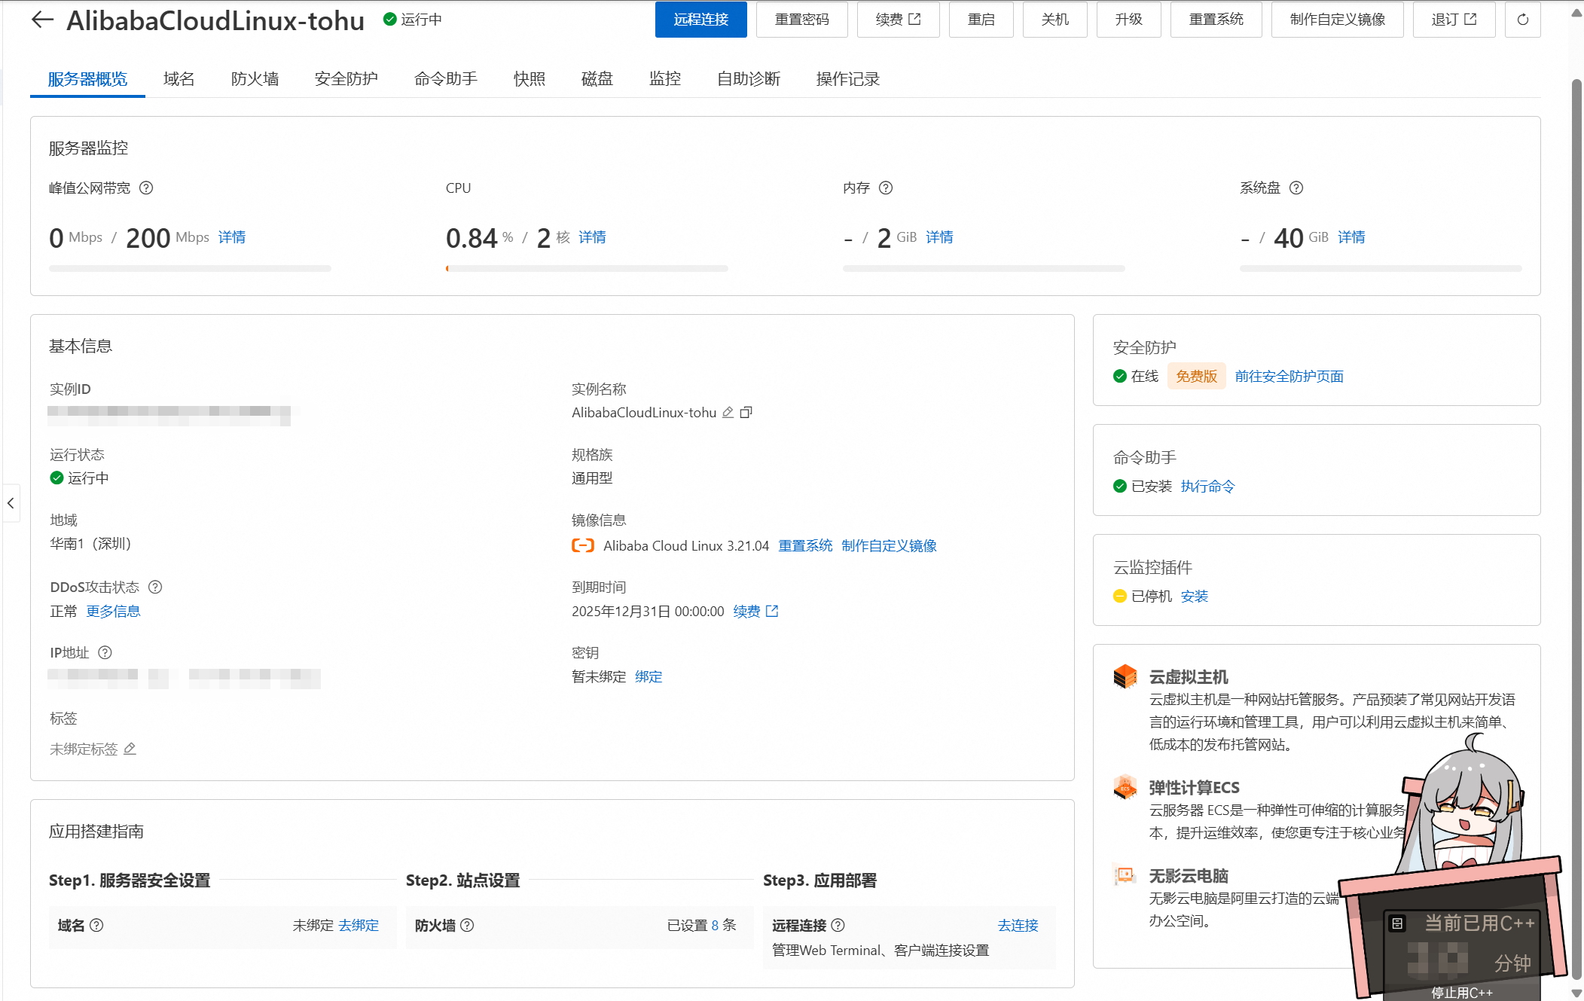Click 重置系统 link beside image info
Viewport: 1584px width, 1001px height.
[x=805, y=545]
